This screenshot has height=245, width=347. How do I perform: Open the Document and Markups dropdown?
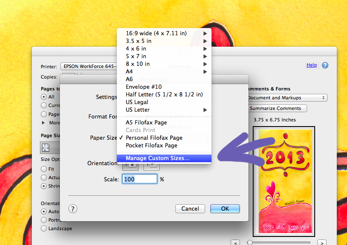tap(287, 98)
